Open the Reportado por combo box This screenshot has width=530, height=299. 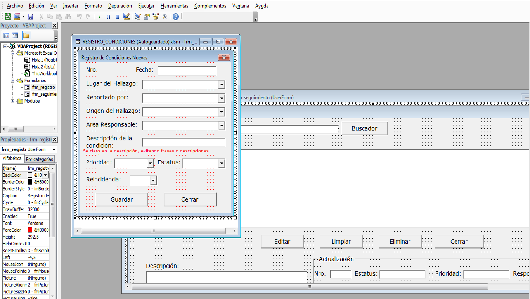(222, 99)
